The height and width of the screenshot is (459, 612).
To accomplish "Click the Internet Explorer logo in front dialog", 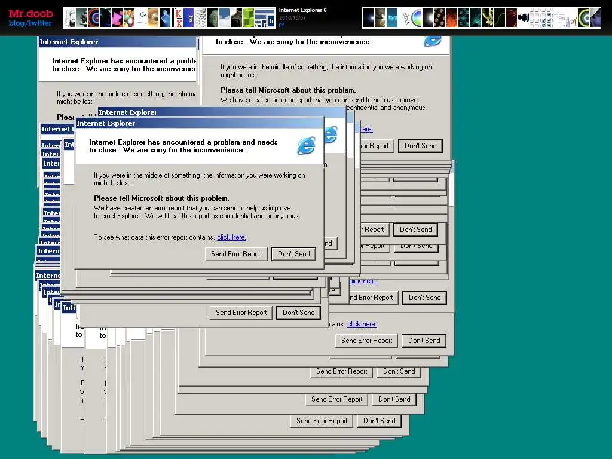I will point(307,146).
